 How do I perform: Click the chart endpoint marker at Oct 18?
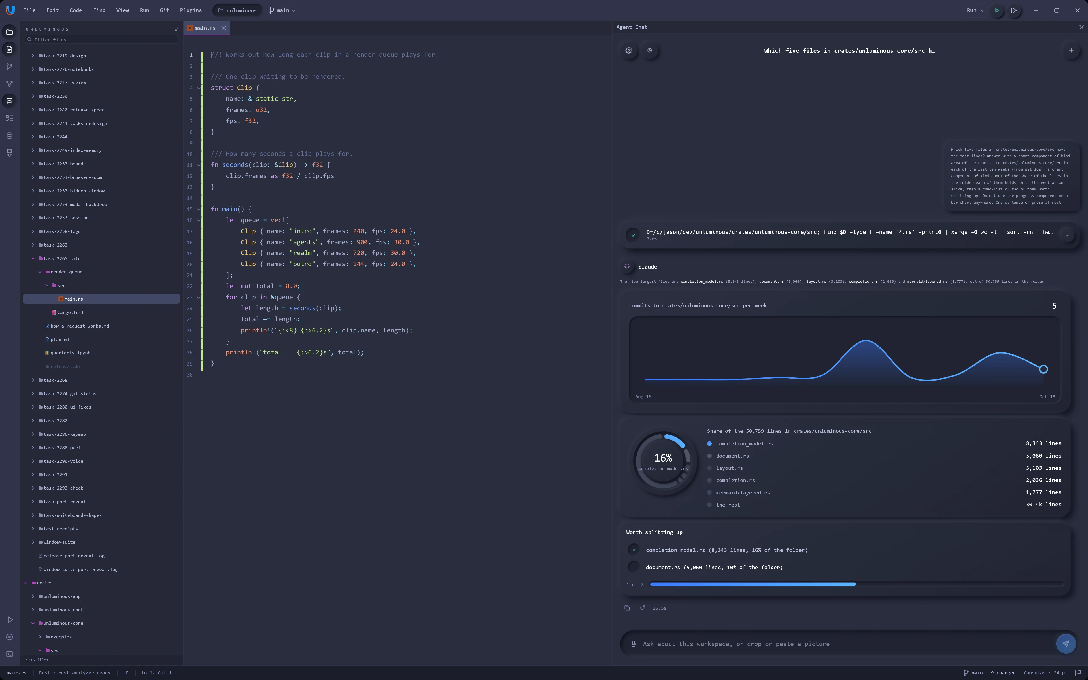coord(1044,369)
